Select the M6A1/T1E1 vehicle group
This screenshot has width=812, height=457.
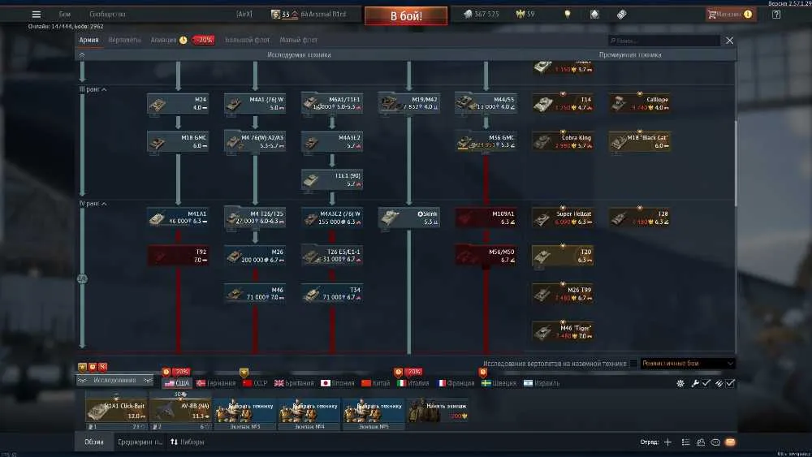pos(332,104)
